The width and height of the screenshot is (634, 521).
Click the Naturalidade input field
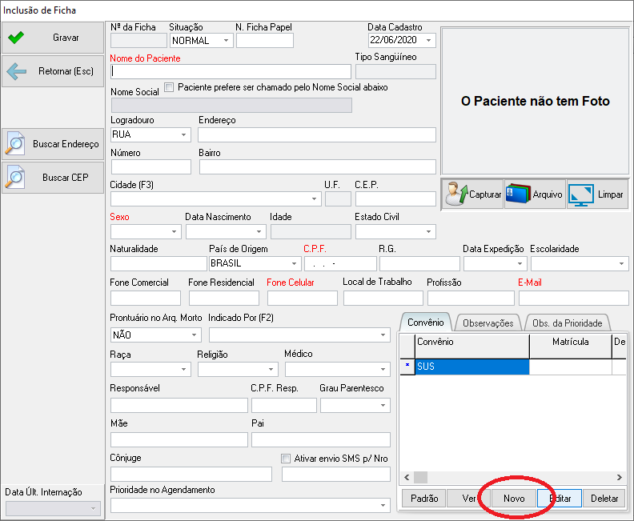(x=158, y=263)
